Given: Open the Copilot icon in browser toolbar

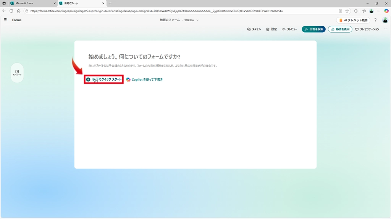Looking at the screenshot, I should [x=386, y=11].
